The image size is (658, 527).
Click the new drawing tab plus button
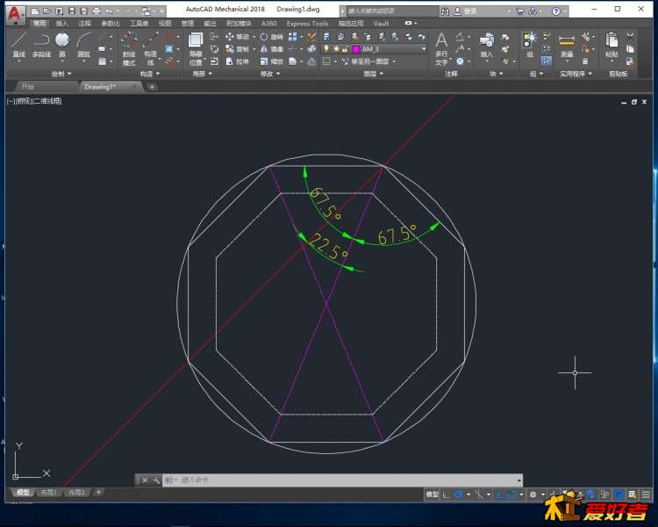click(152, 87)
